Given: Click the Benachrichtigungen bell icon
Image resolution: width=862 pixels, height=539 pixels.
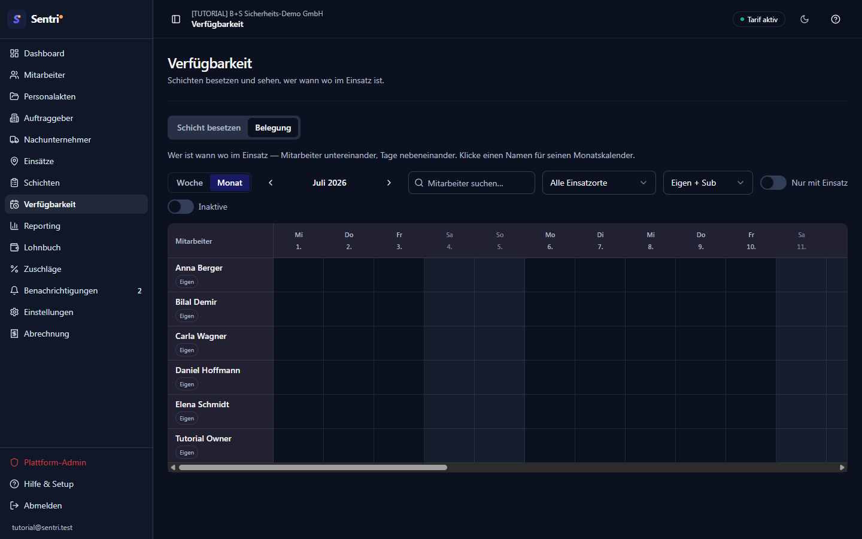Looking at the screenshot, I should [x=14, y=290].
